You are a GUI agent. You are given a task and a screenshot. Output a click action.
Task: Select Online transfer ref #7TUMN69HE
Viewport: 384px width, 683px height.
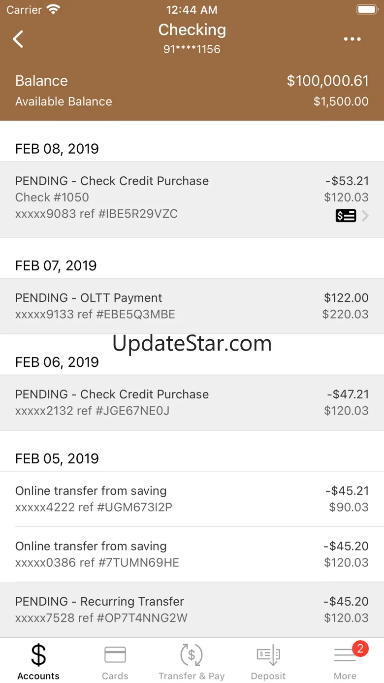(192, 554)
